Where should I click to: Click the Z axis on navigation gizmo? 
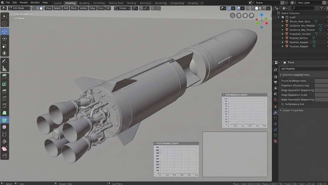pyautogui.click(x=262, y=15)
